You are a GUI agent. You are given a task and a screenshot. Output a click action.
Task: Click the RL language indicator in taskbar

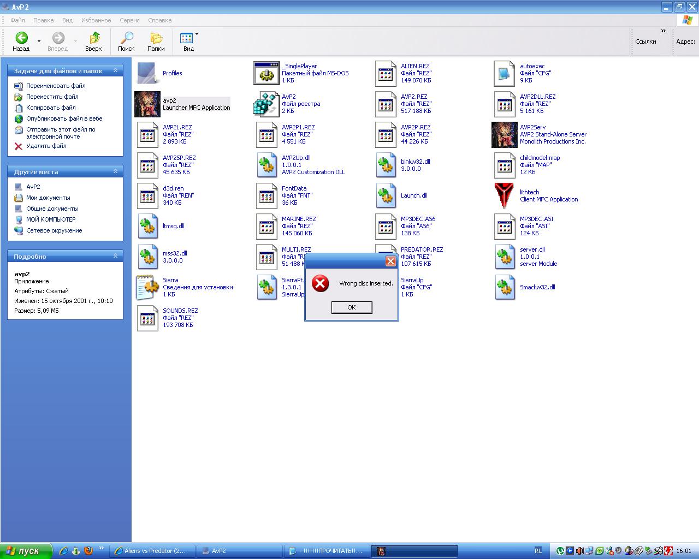coord(538,551)
